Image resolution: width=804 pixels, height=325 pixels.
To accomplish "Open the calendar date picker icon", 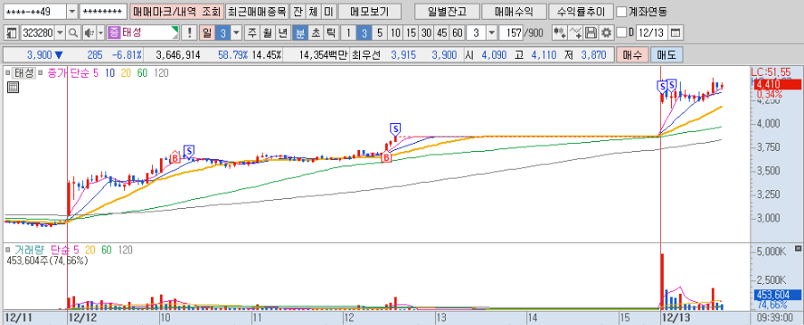I will point(675,33).
